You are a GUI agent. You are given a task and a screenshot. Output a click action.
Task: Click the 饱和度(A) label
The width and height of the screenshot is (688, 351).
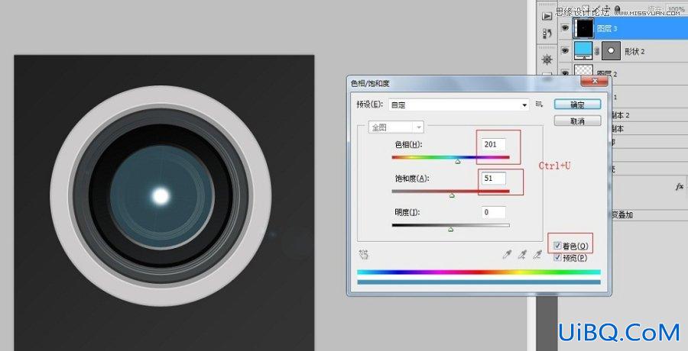point(411,179)
